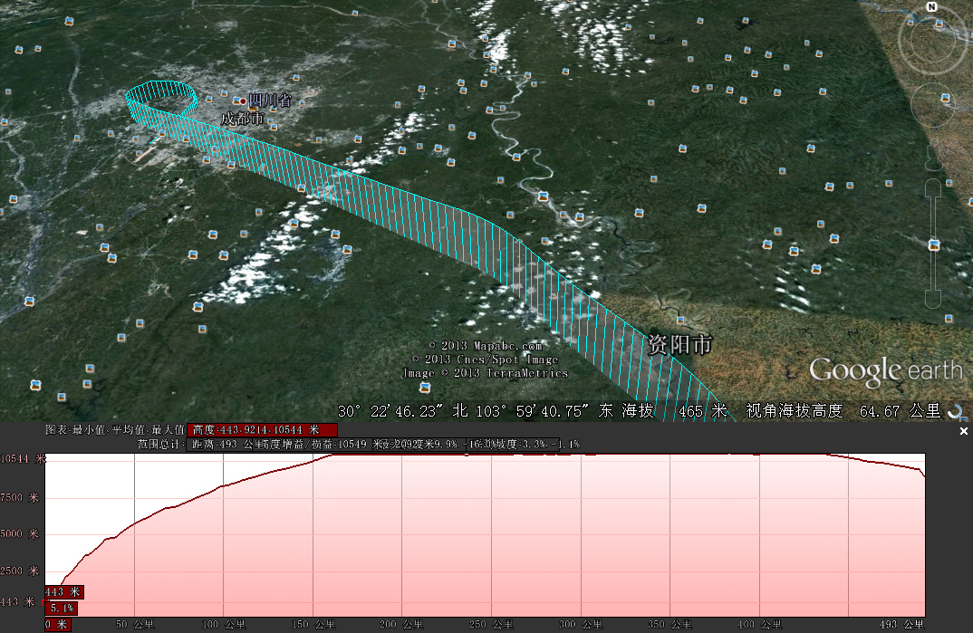The width and height of the screenshot is (973, 633).
Task: Click the photo icon on the zoom slider
Action: (934, 245)
